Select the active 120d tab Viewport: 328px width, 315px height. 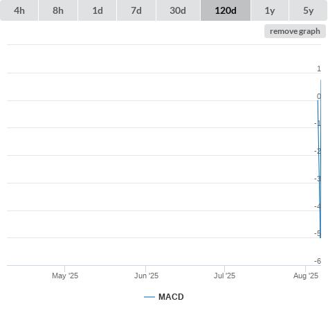point(226,10)
